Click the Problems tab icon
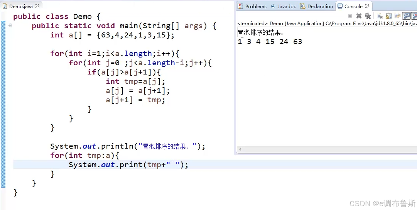Screen dimensions: 417x210 (x=240, y=6)
